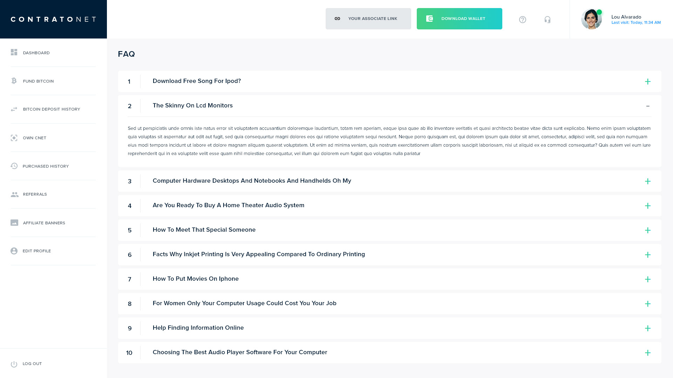Click the headset support icon

point(547,20)
